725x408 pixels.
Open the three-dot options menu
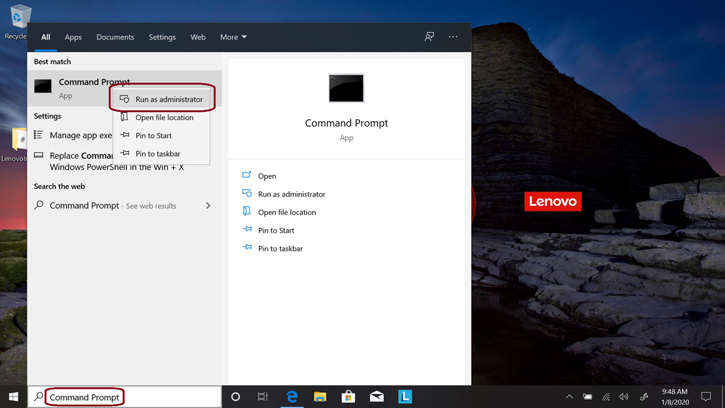(453, 37)
